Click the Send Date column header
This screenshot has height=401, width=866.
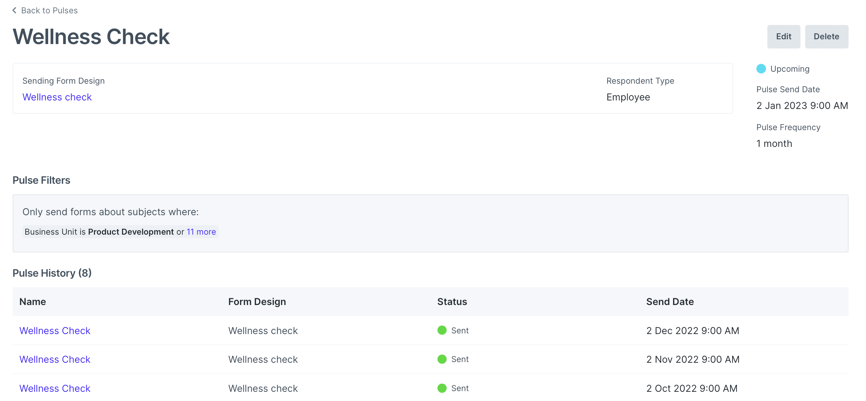coord(670,302)
